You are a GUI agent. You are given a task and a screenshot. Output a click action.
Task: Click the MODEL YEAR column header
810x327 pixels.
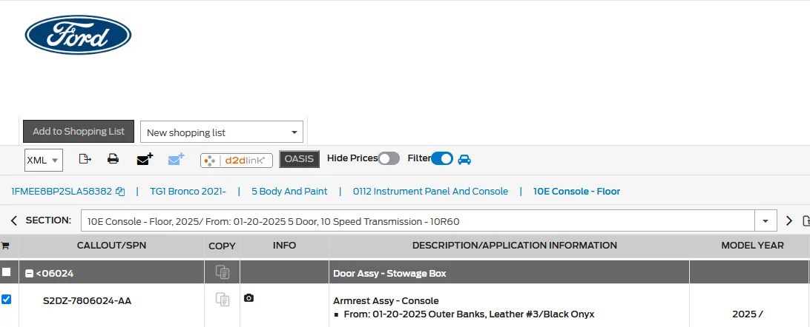click(752, 246)
